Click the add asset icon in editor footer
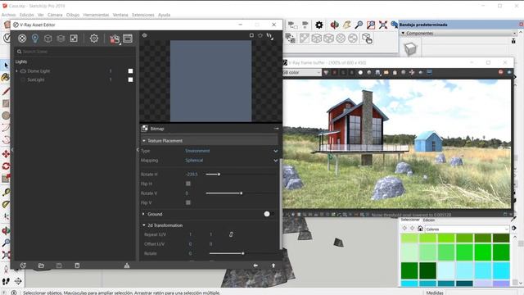 tap(23, 265)
